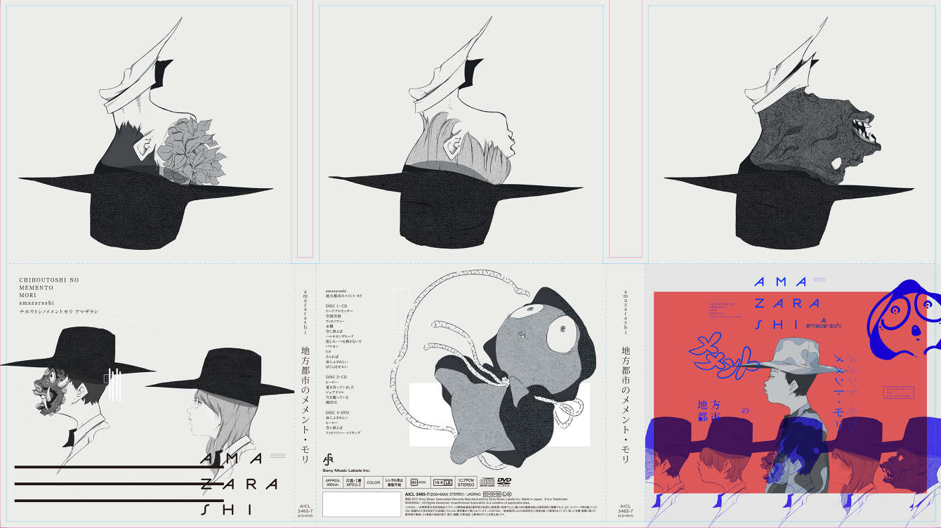
Task: Select the 片面・1層 MPEG-2 spec box
Action: [x=353, y=482]
